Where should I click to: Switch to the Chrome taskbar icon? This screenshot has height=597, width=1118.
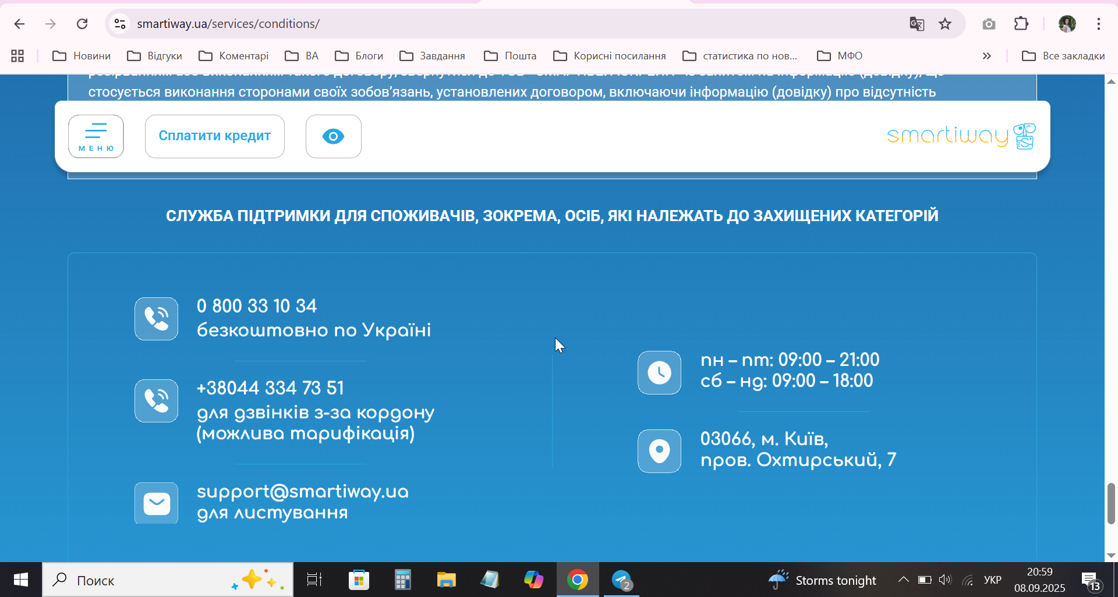click(x=578, y=580)
